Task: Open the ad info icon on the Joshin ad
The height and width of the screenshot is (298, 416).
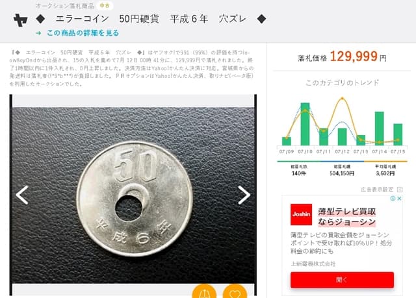Action: (x=393, y=199)
